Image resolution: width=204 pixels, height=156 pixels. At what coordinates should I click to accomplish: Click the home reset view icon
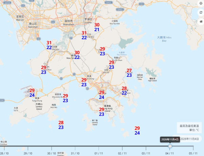[201, 22]
